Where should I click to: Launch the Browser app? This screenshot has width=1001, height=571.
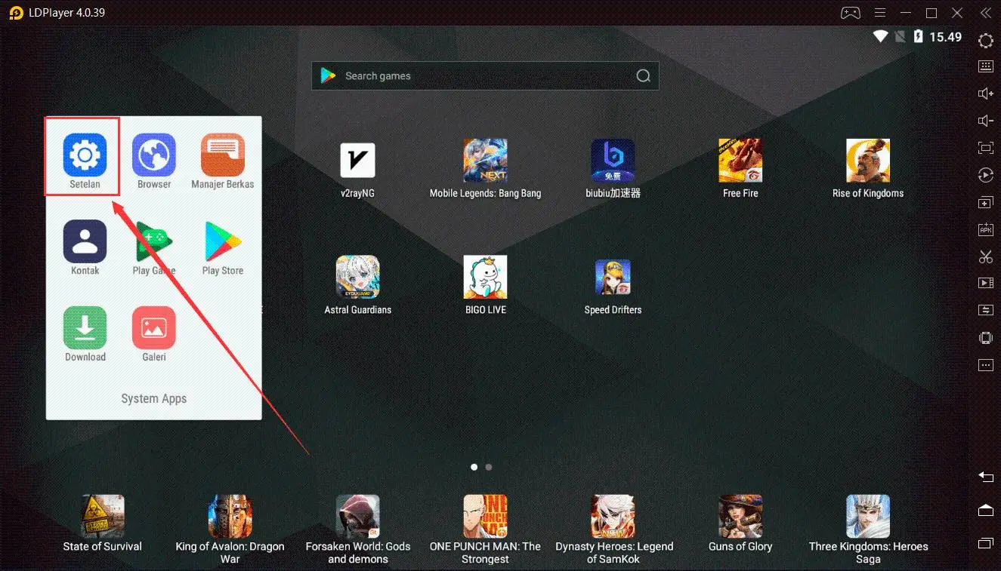tap(154, 155)
